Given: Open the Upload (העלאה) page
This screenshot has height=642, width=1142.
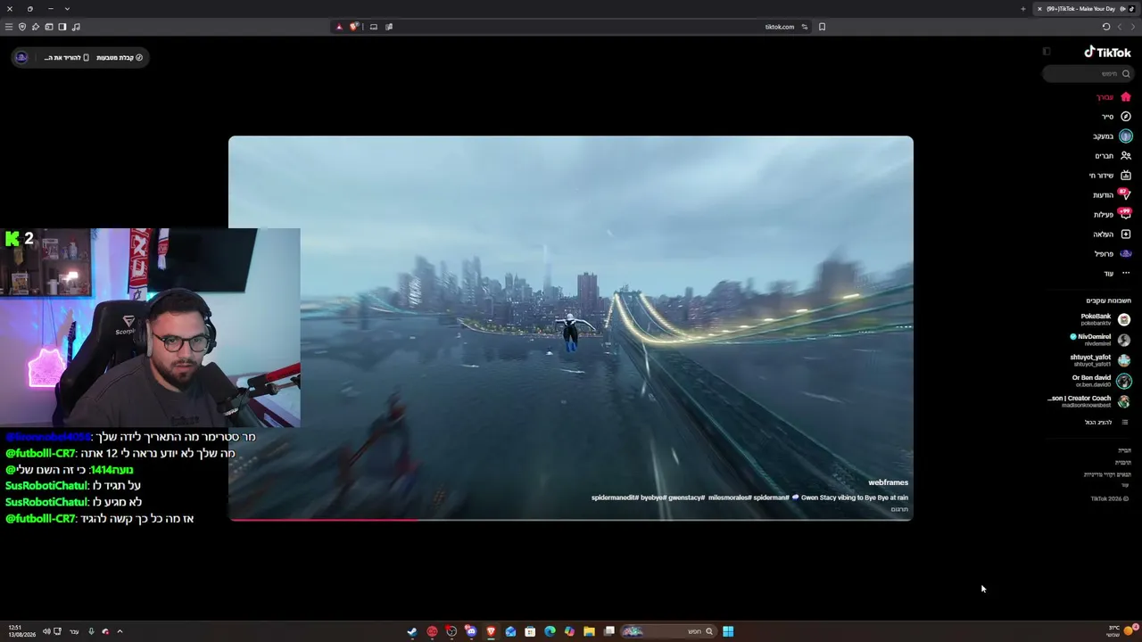Looking at the screenshot, I should pos(1112,235).
